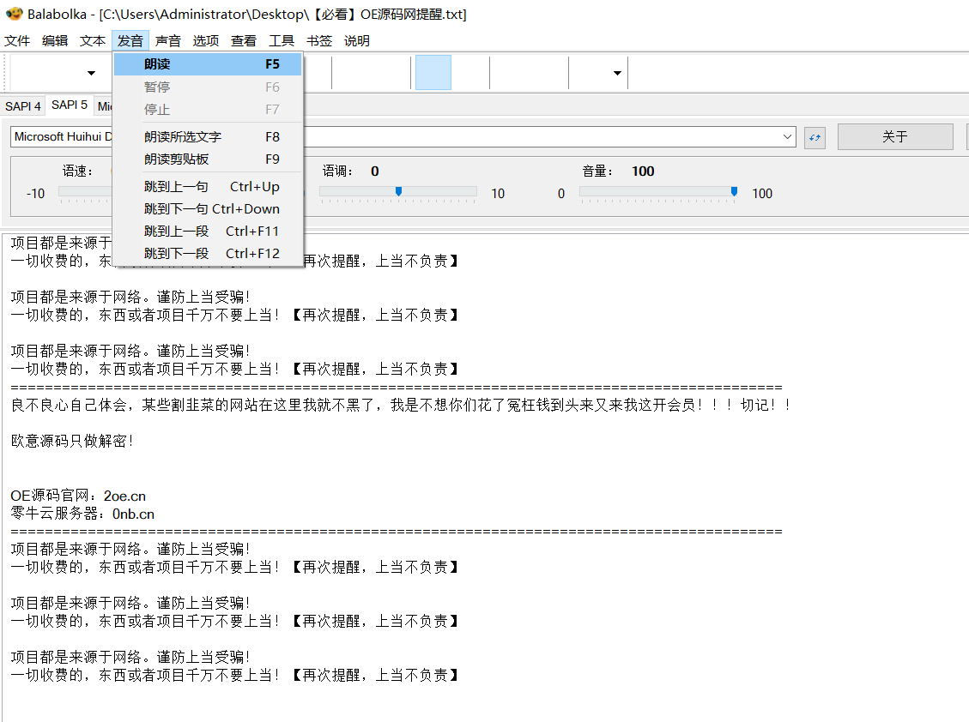969x722 pixels.
Task: Choose 跳到下一段 Ctrl+F12 menu item
Action: coord(208,253)
